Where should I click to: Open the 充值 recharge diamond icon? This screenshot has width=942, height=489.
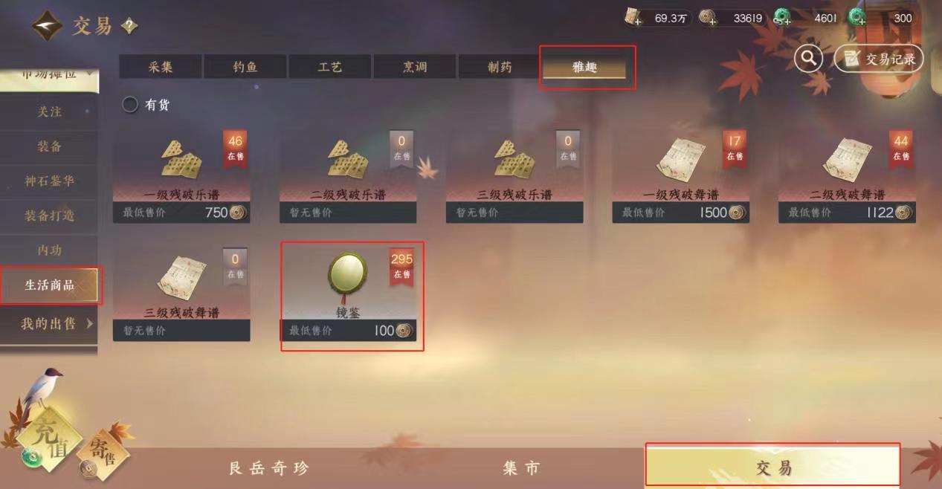pos(47,438)
